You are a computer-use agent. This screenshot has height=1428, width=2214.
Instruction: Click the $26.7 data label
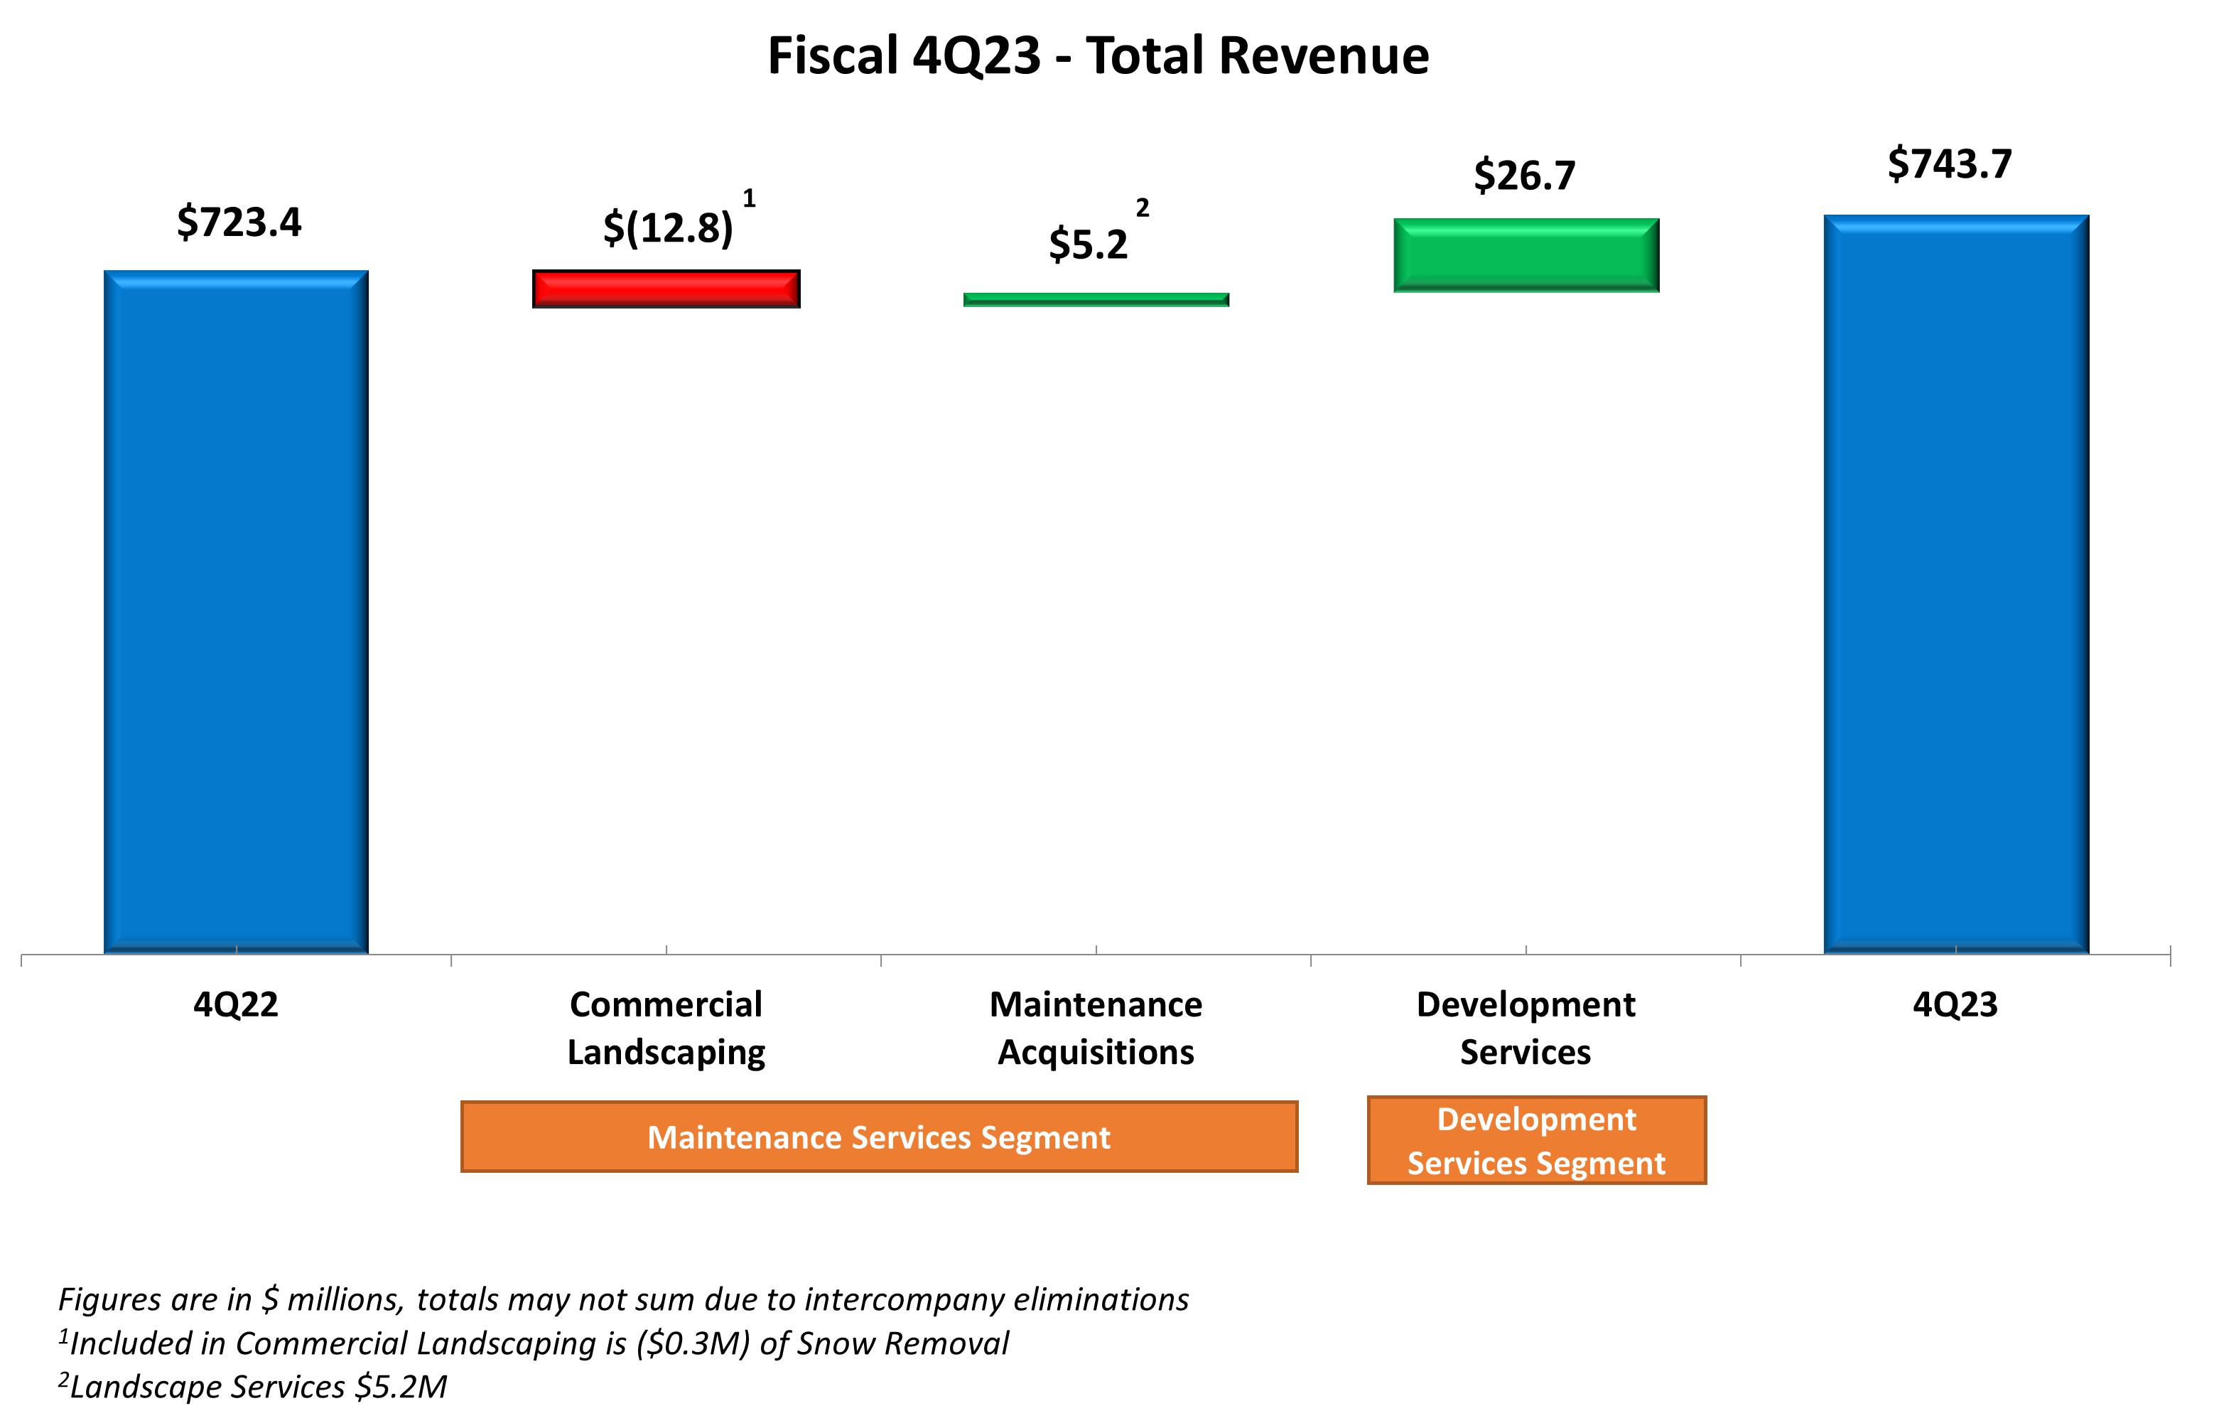pos(1525,176)
